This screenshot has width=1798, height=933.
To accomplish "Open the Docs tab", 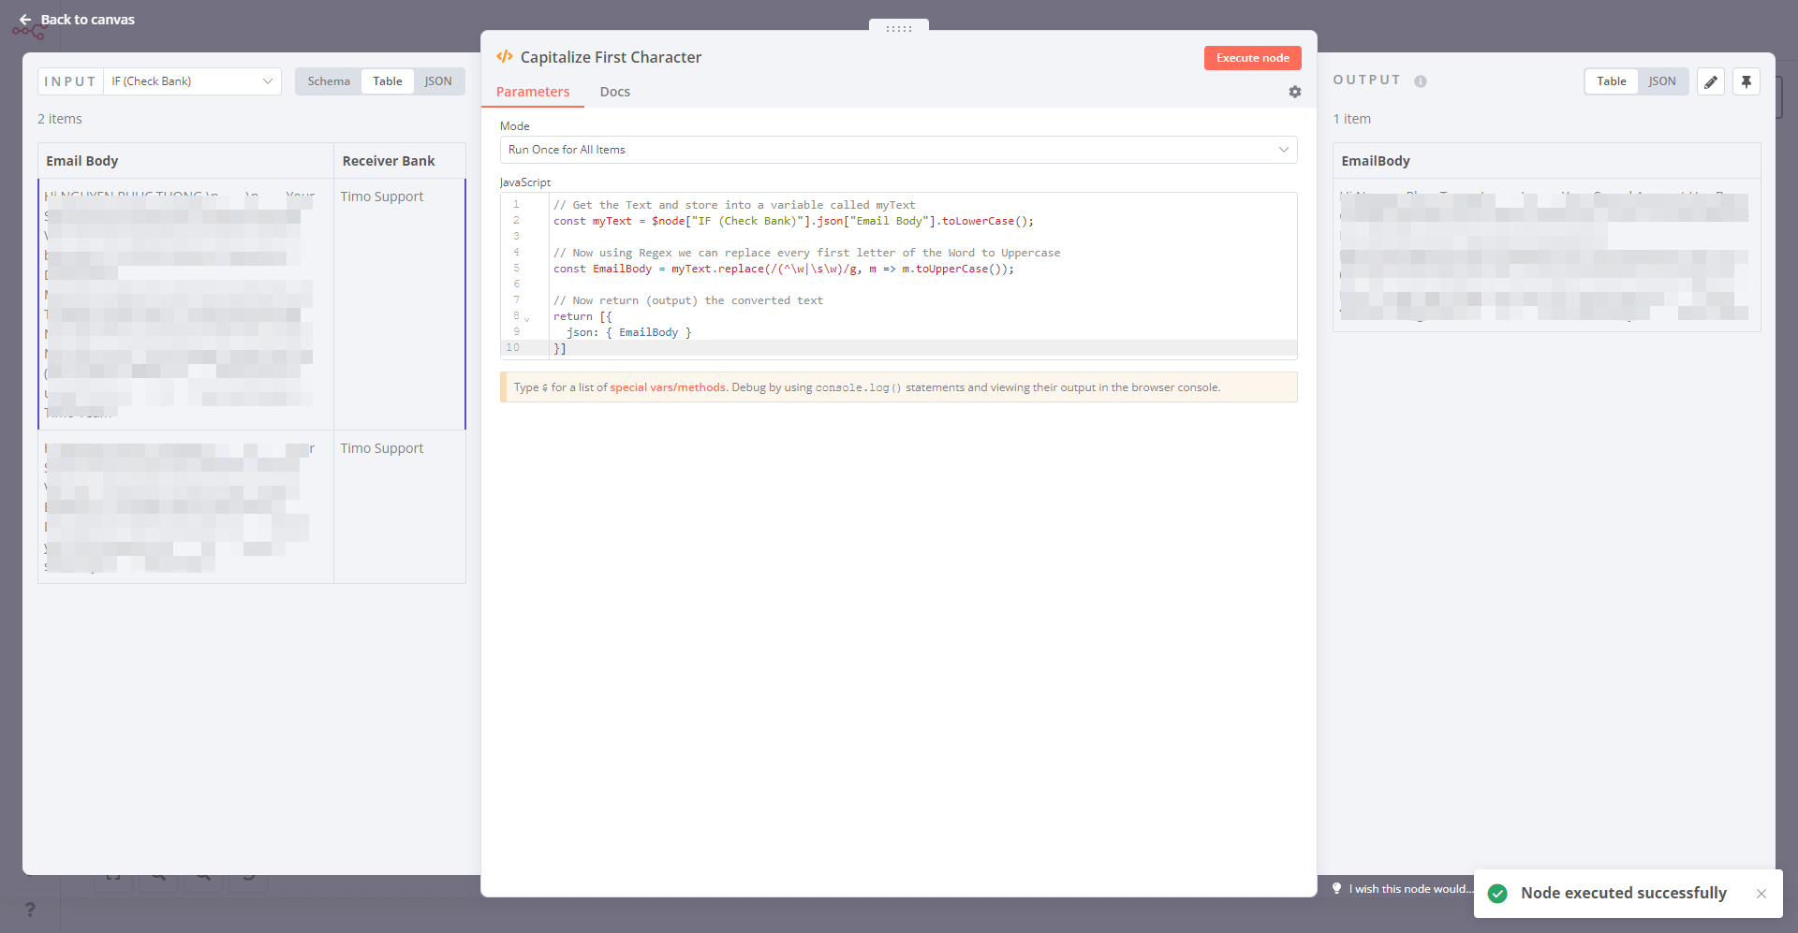I will click(x=614, y=92).
